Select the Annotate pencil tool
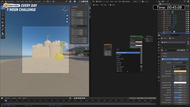 pos(3,30)
